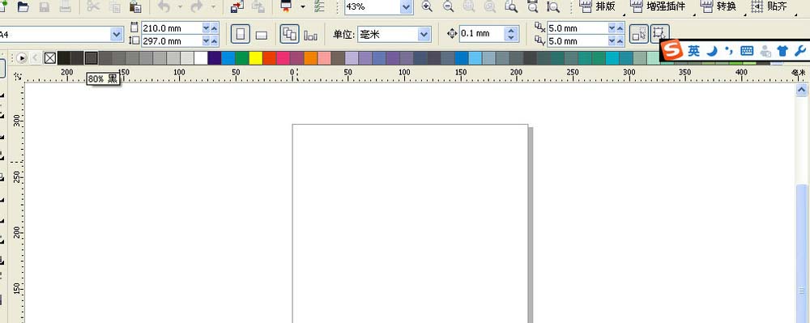
Task: Expand the A4 paper size dropdown
Action: (116, 35)
